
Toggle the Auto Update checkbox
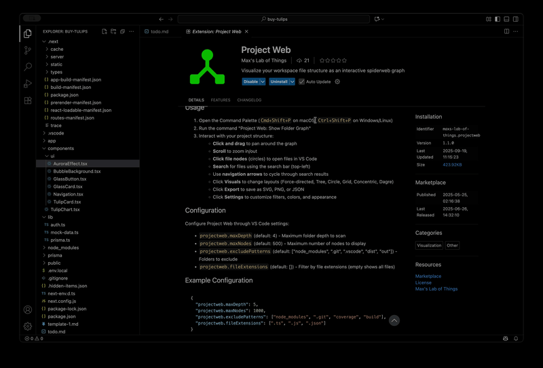click(301, 81)
